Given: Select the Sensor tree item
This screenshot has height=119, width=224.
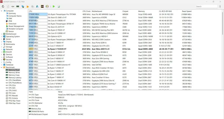Looking at the screenshot, I should [x=11, y=31].
